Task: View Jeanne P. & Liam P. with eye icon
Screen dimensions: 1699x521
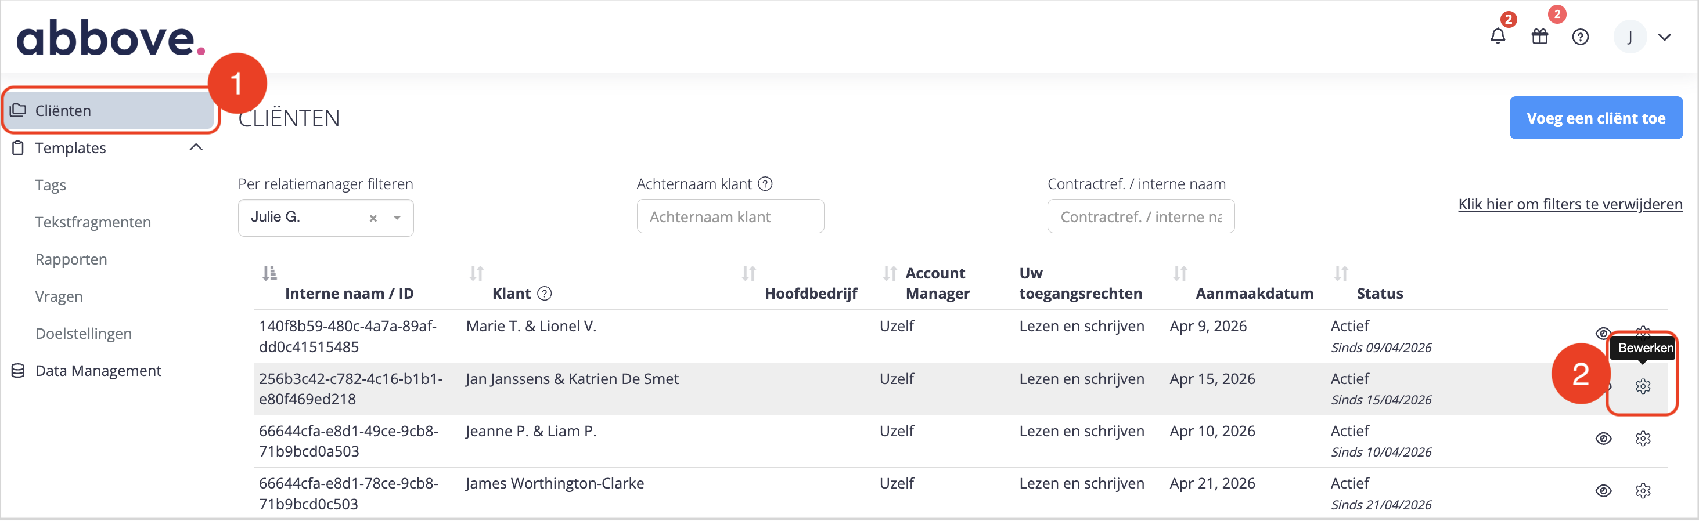Action: click(1603, 439)
